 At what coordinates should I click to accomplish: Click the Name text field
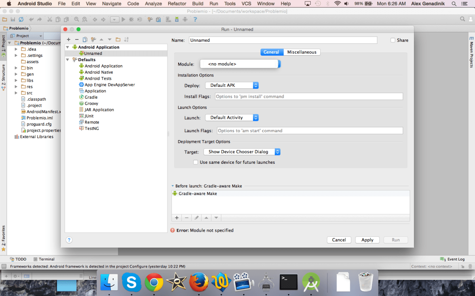click(283, 40)
